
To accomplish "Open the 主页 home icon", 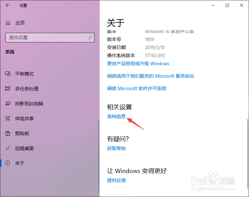I will pos(8,23).
